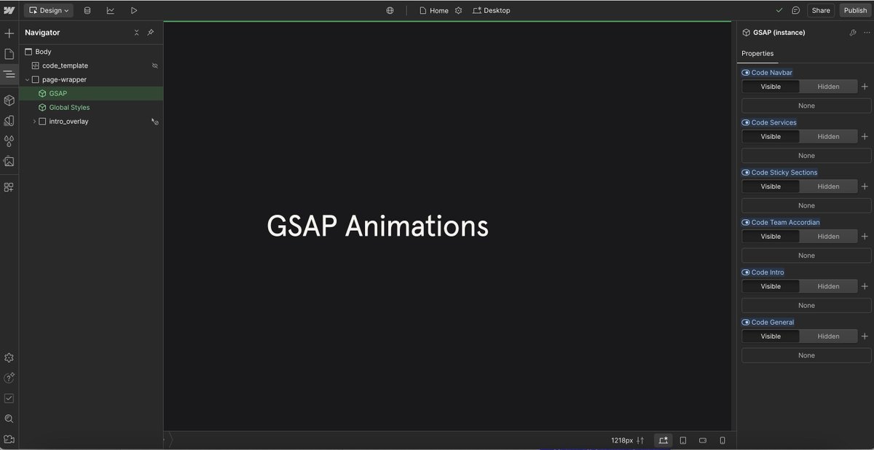Open the Audit checklist icon
The image size is (874, 450).
pyautogui.click(x=9, y=398)
